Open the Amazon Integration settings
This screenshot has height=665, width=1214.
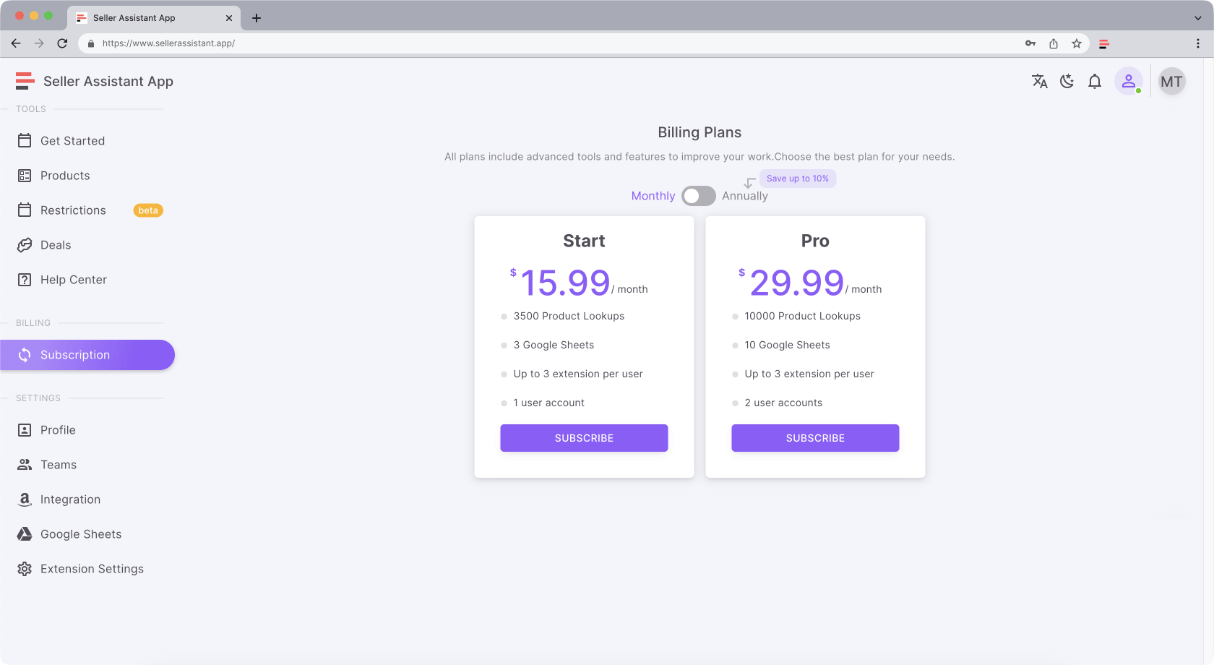pos(70,499)
